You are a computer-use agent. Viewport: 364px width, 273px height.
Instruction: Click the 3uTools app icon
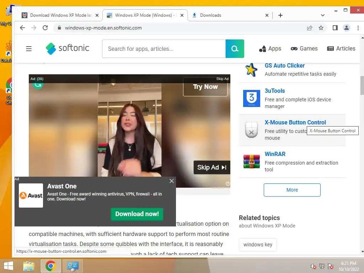[251, 98]
